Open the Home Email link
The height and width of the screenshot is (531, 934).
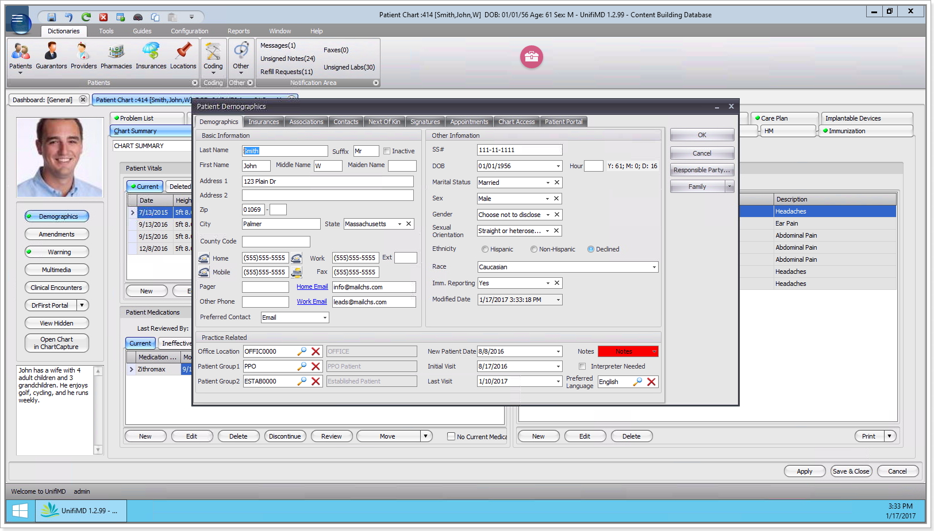point(312,286)
